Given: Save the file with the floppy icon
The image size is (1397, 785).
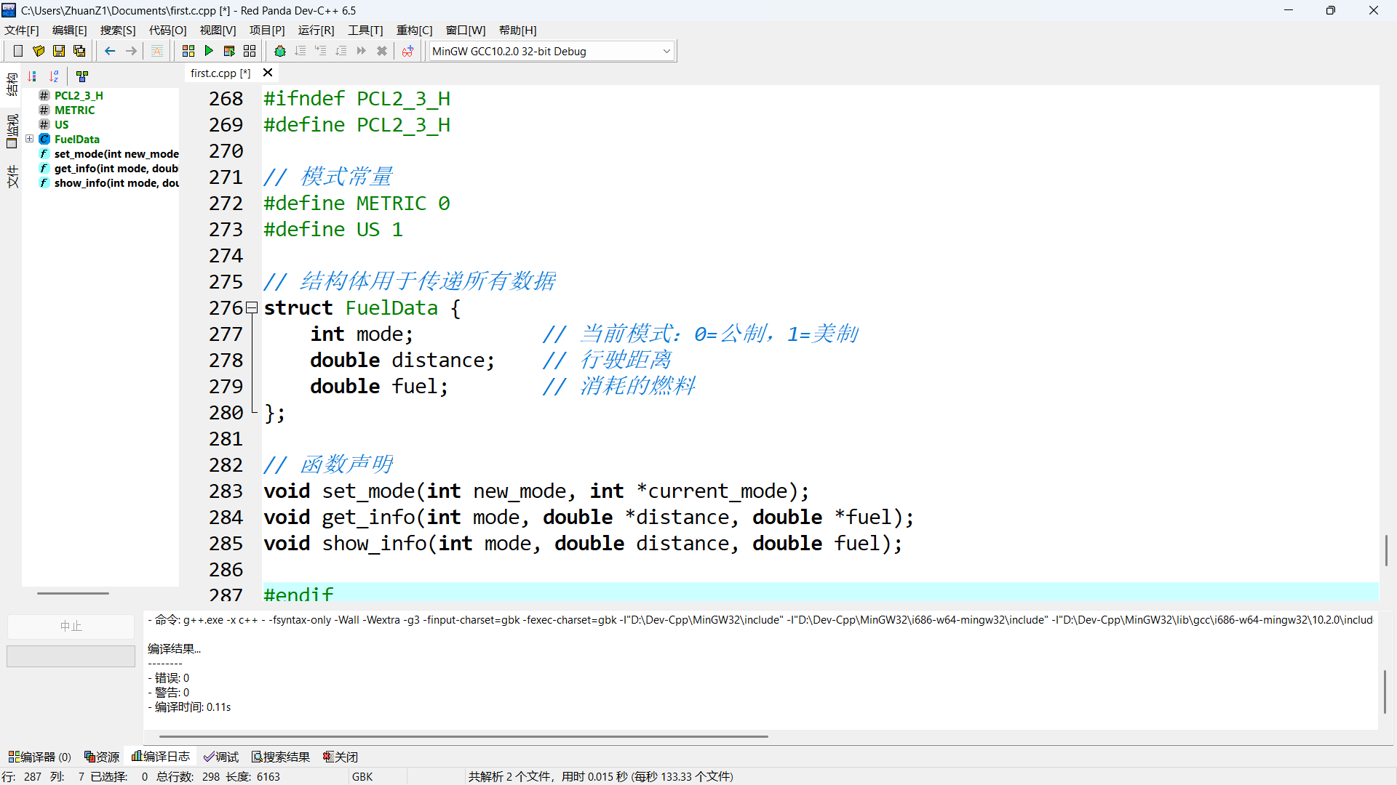Looking at the screenshot, I should [59, 51].
